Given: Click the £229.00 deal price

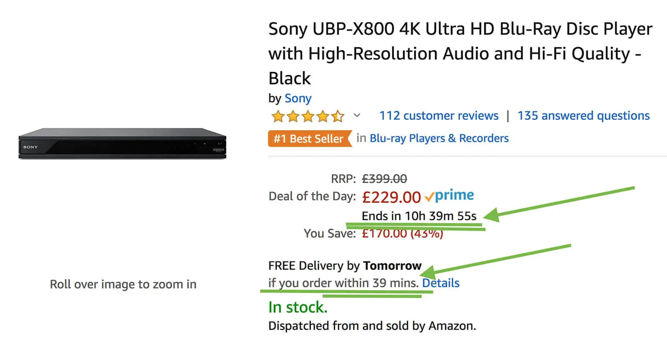Looking at the screenshot, I should point(391,197).
